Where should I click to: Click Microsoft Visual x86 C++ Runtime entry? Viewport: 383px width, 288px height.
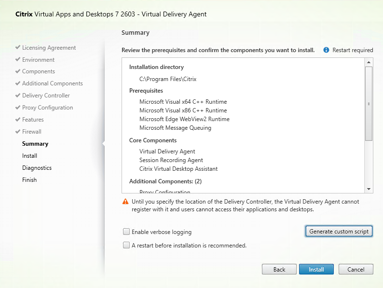click(x=183, y=110)
